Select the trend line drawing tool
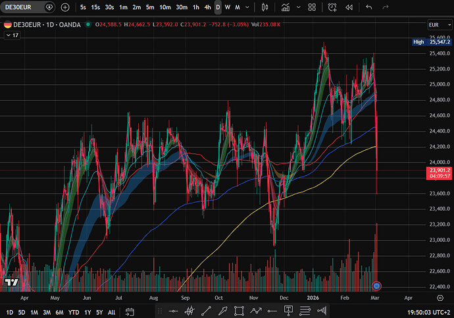This screenshot has height=318, width=454. 206,311
